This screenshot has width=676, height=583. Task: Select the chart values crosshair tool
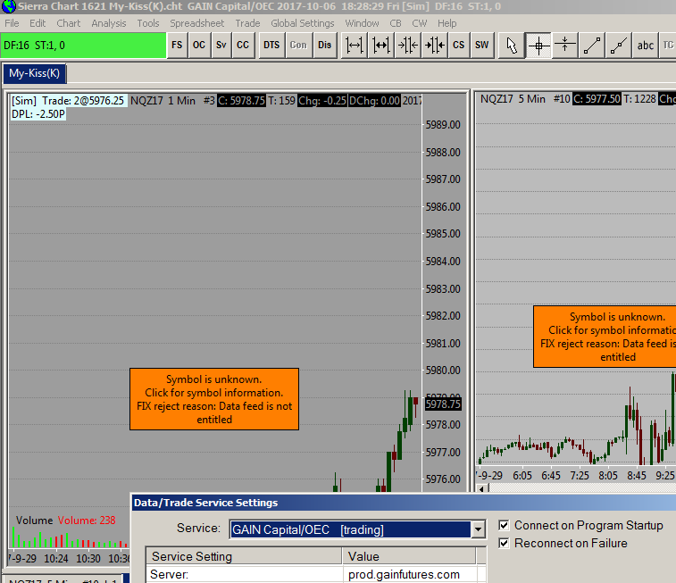(538, 46)
